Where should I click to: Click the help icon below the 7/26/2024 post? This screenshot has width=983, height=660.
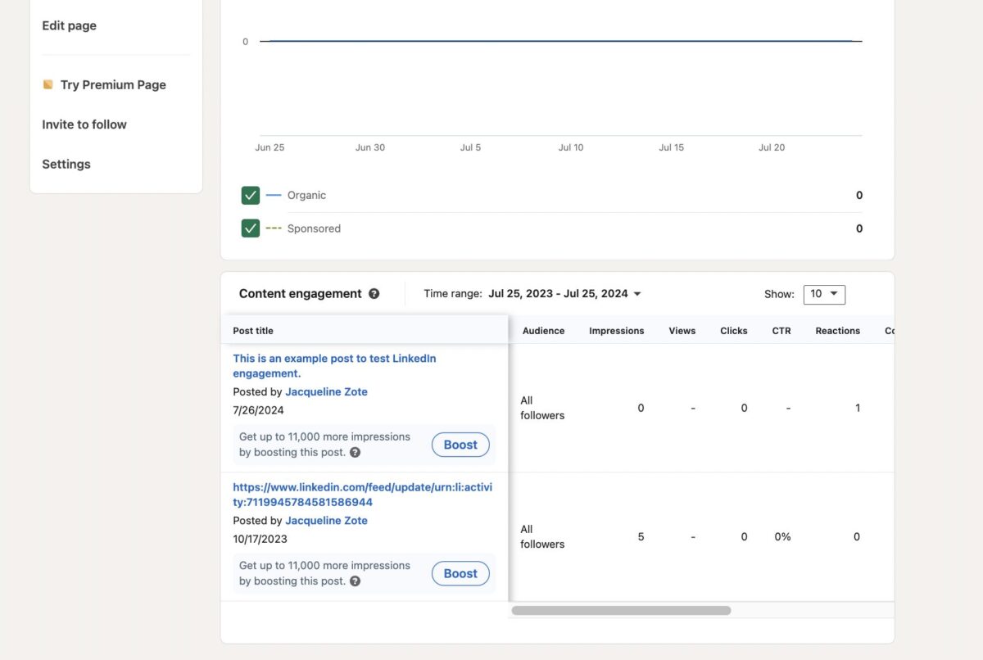[355, 452]
